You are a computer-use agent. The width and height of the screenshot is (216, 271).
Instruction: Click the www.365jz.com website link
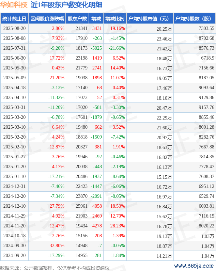194,266
